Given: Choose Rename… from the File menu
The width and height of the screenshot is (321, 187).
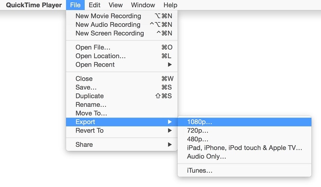Looking at the screenshot, I should [91, 105].
